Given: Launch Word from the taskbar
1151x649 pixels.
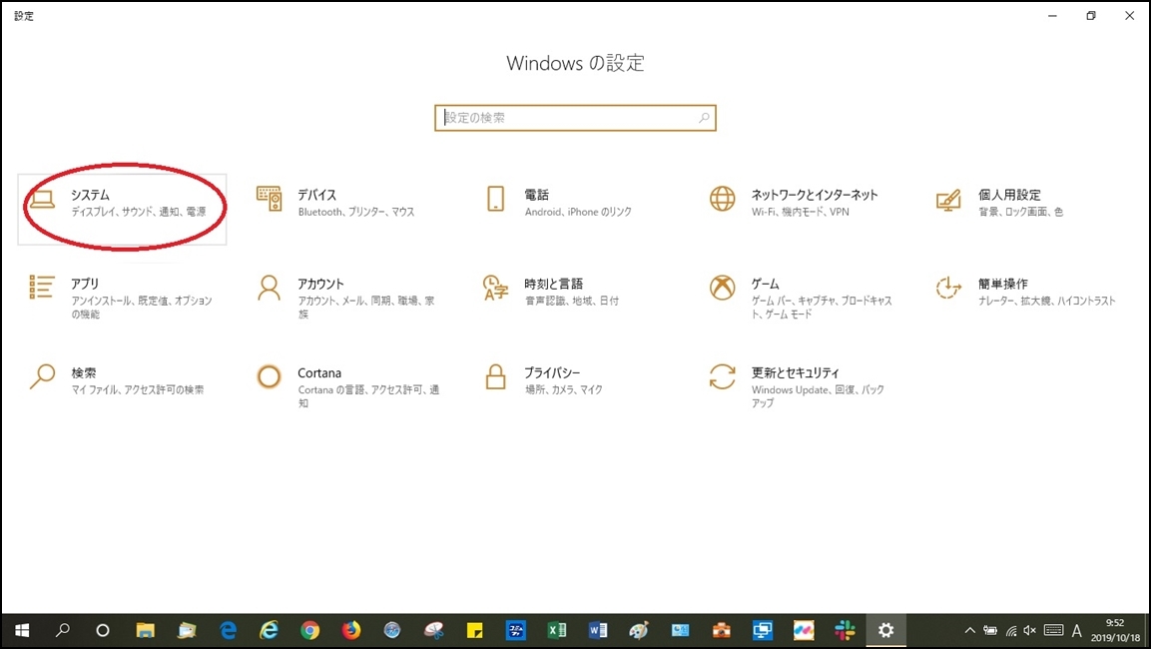Looking at the screenshot, I should (598, 630).
